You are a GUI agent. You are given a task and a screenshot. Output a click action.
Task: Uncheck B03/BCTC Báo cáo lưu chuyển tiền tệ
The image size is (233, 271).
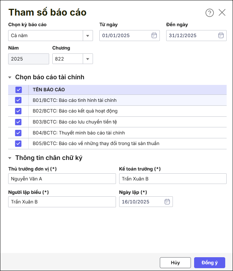(18, 122)
